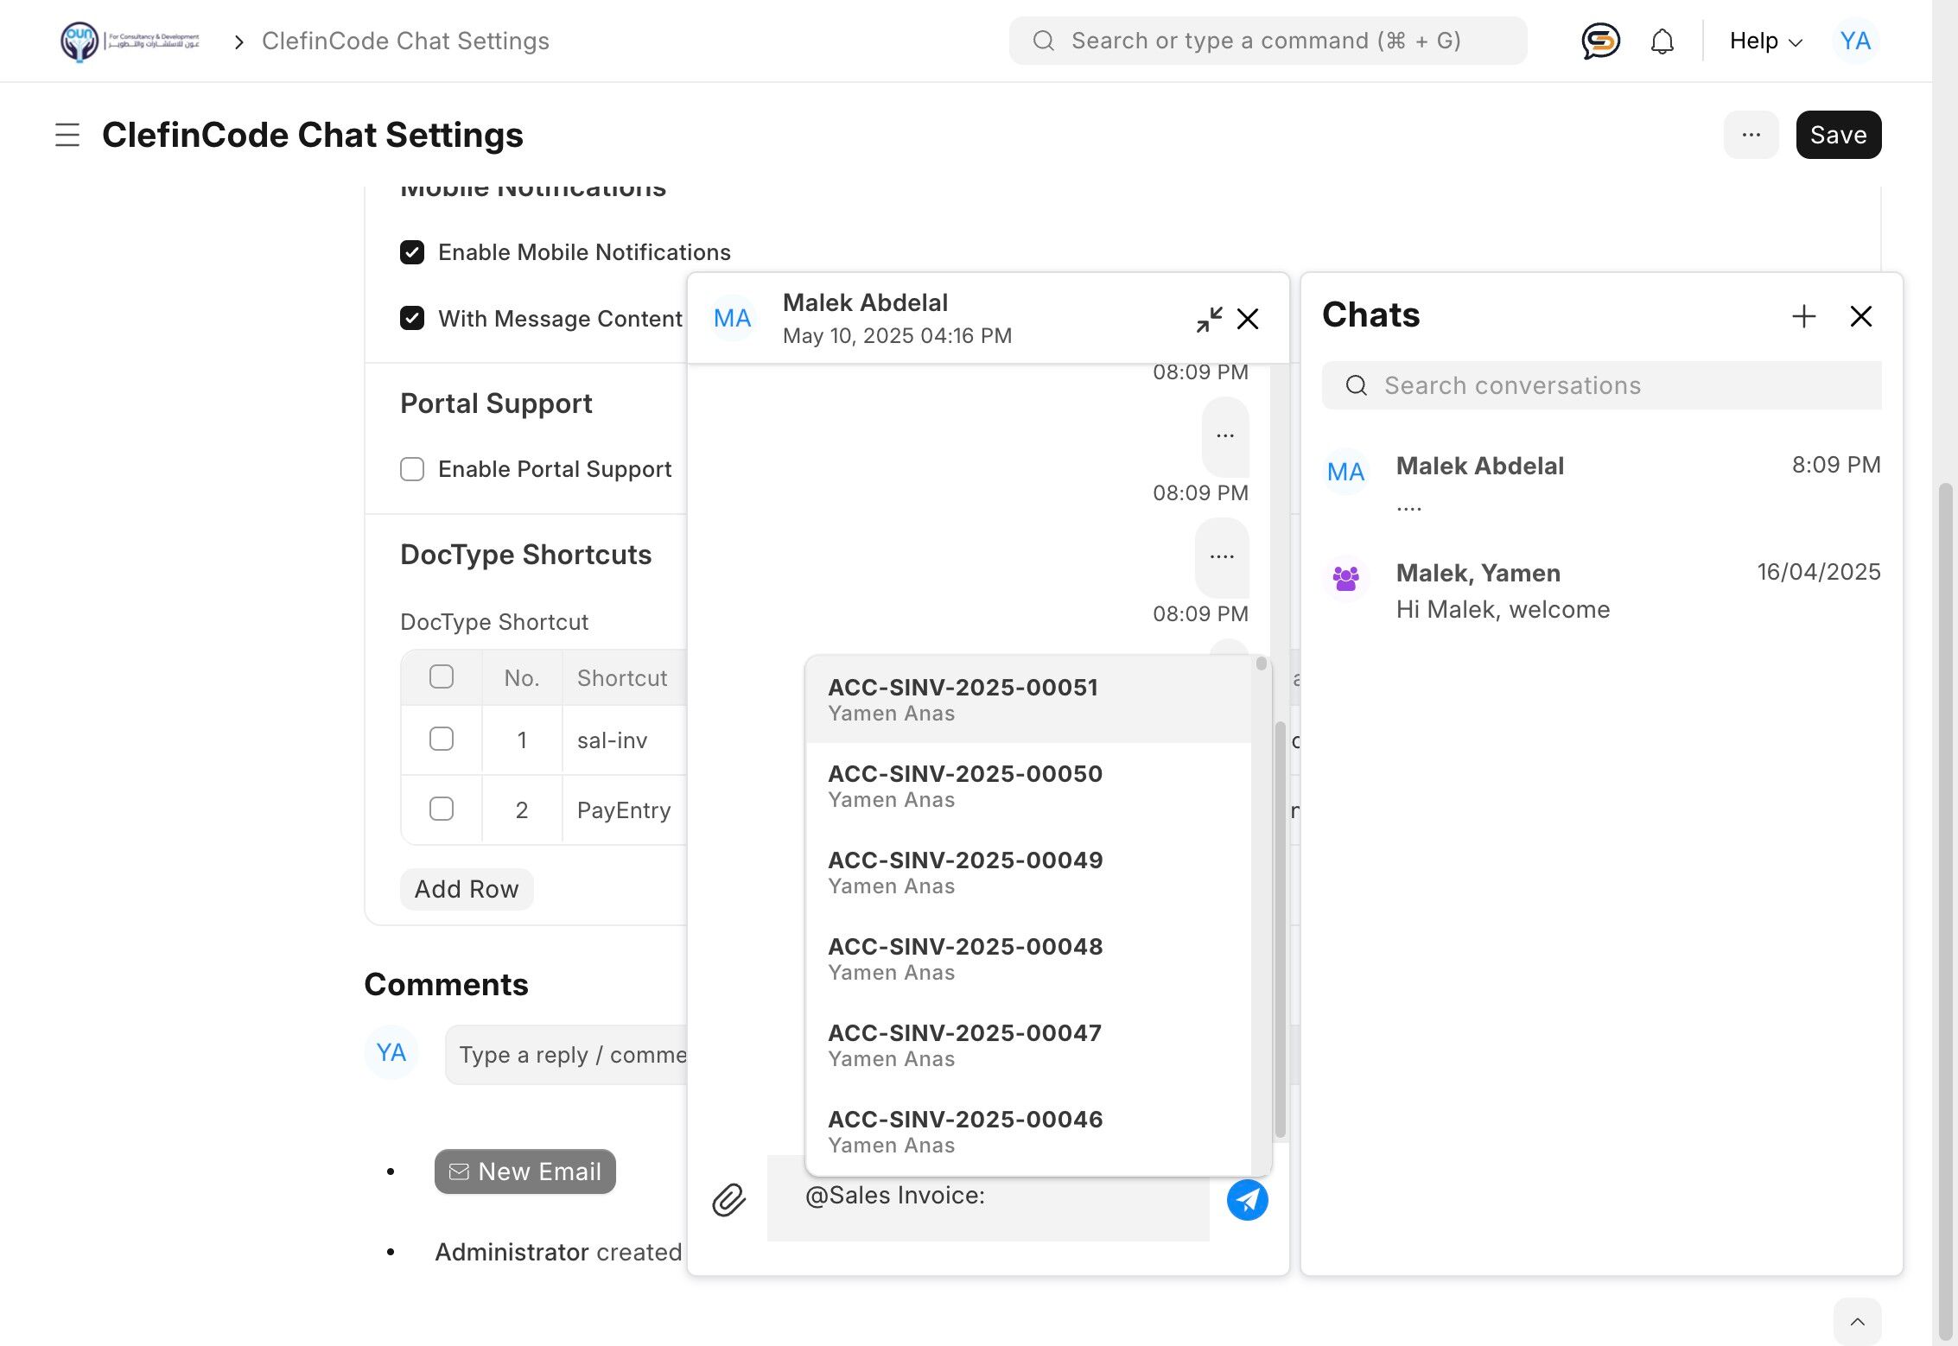Expand the Help dropdown menu

(1765, 41)
